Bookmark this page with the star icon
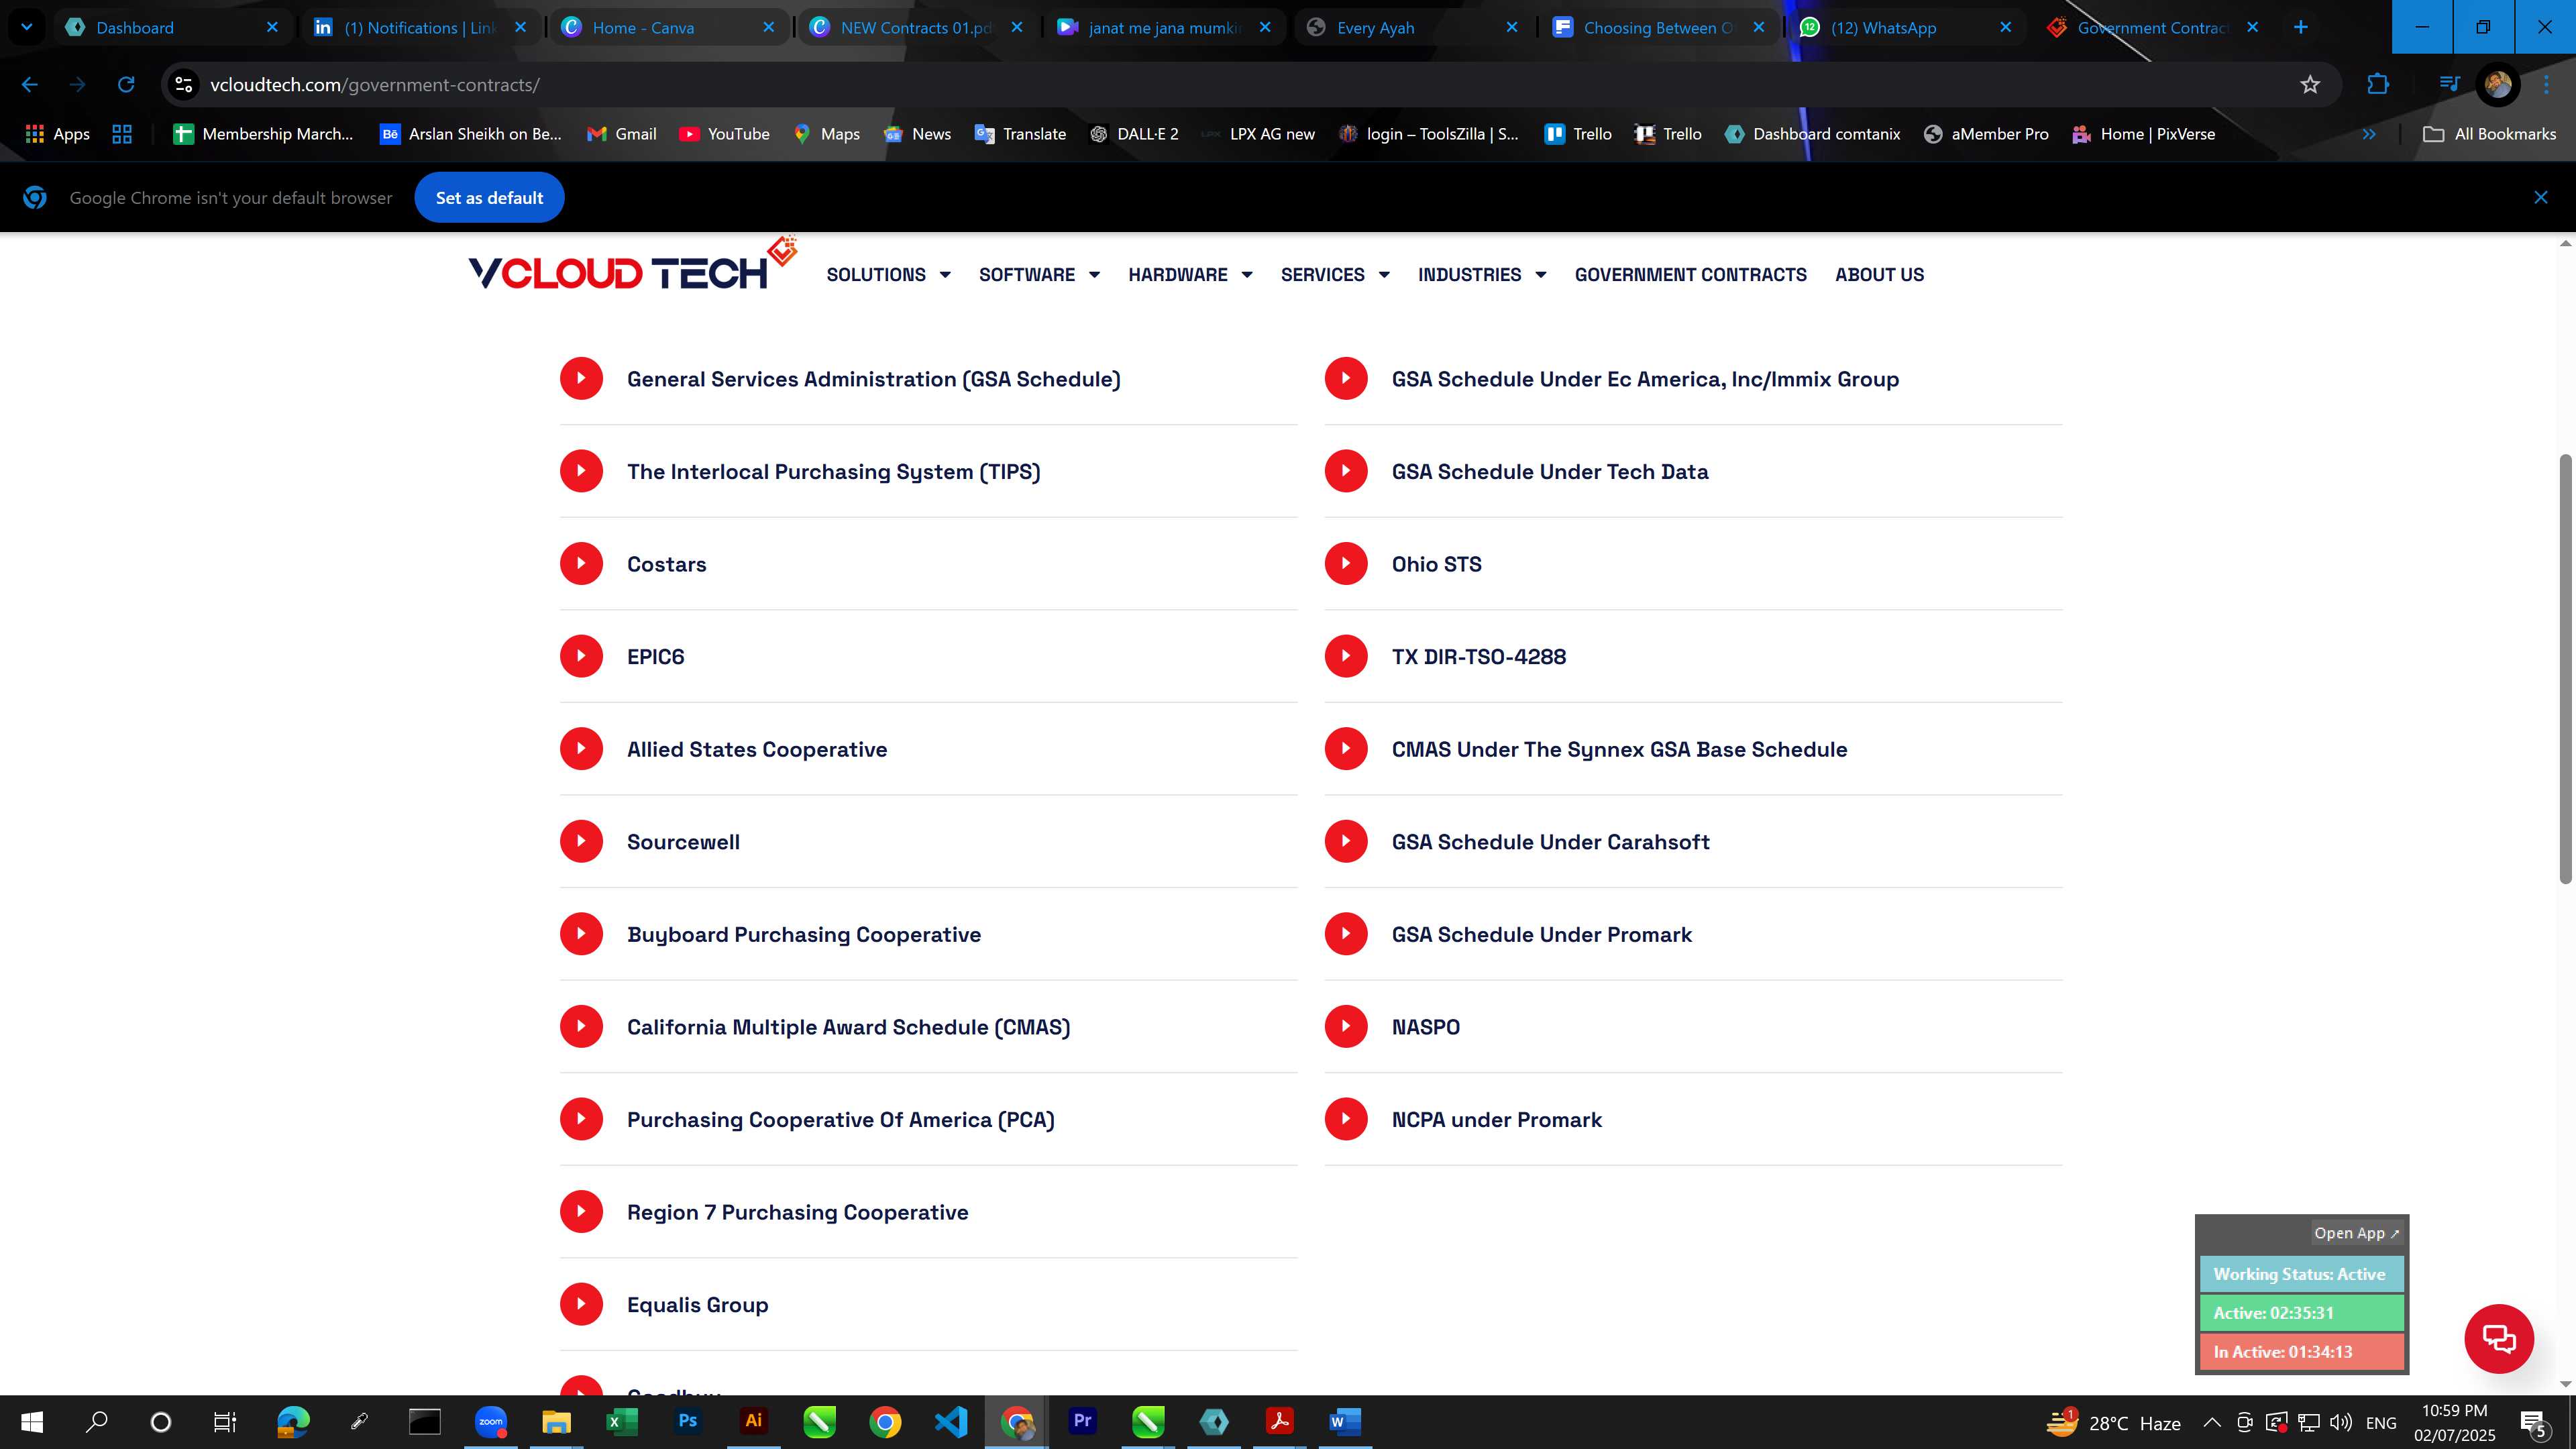 2310,85
